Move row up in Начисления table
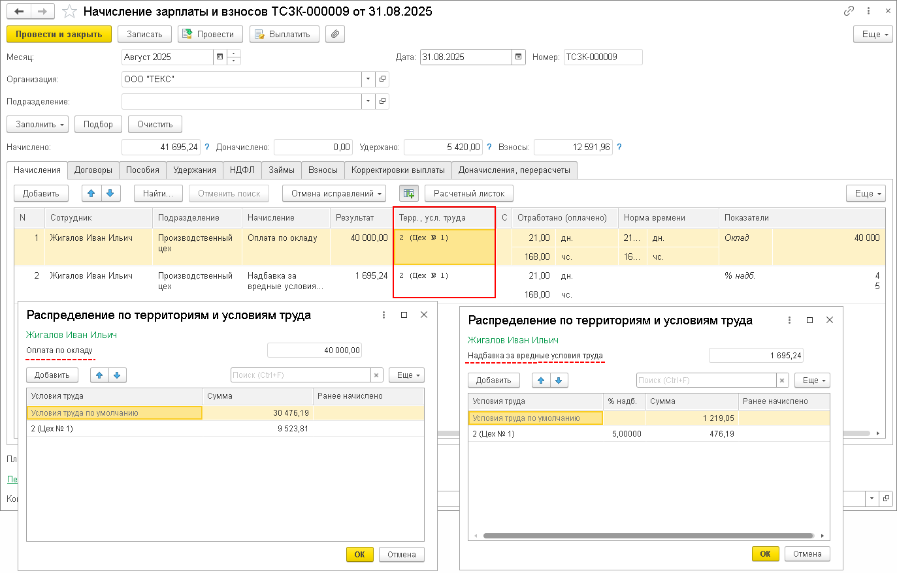The width and height of the screenshot is (897, 573). pos(91,194)
